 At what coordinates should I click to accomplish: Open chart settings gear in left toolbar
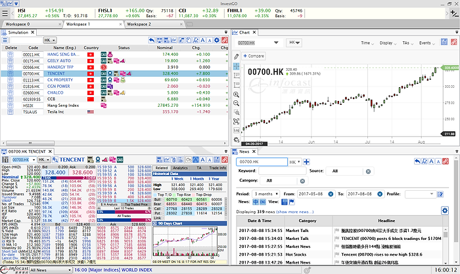(237, 140)
